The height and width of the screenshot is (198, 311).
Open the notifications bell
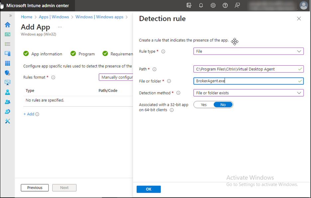coord(201,5)
